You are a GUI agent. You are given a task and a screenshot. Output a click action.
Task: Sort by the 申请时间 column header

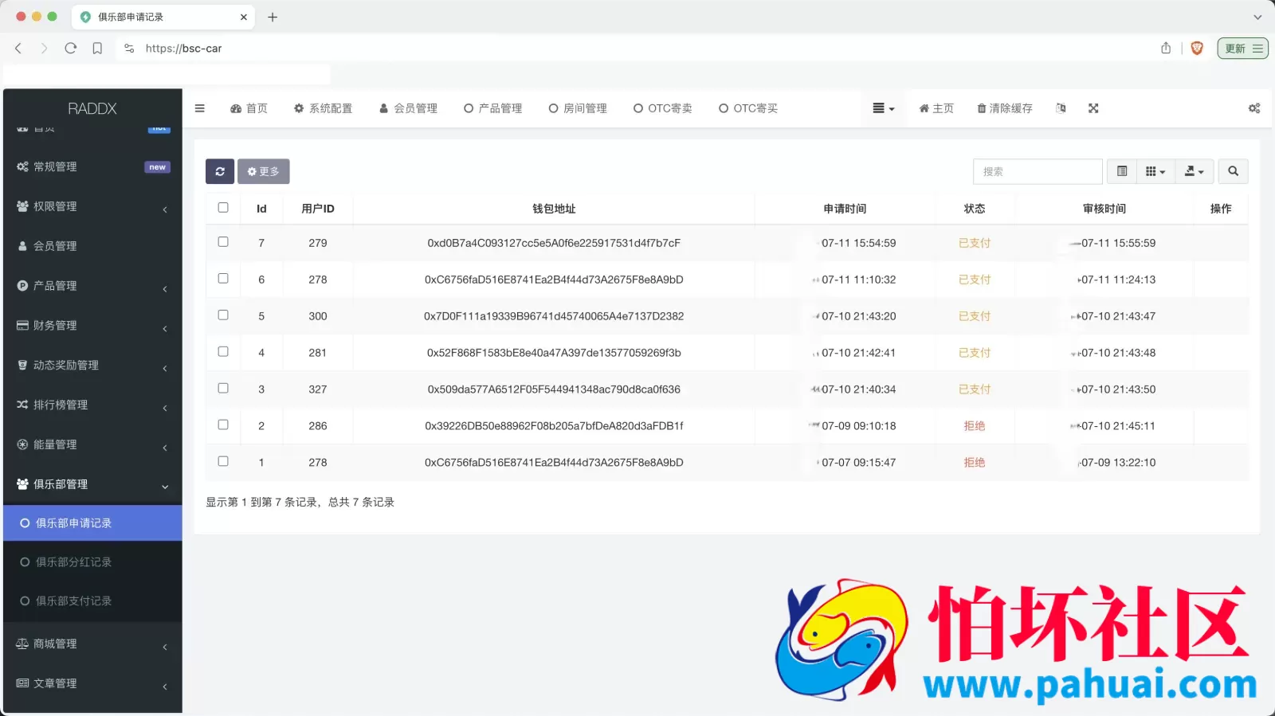click(x=845, y=209)
